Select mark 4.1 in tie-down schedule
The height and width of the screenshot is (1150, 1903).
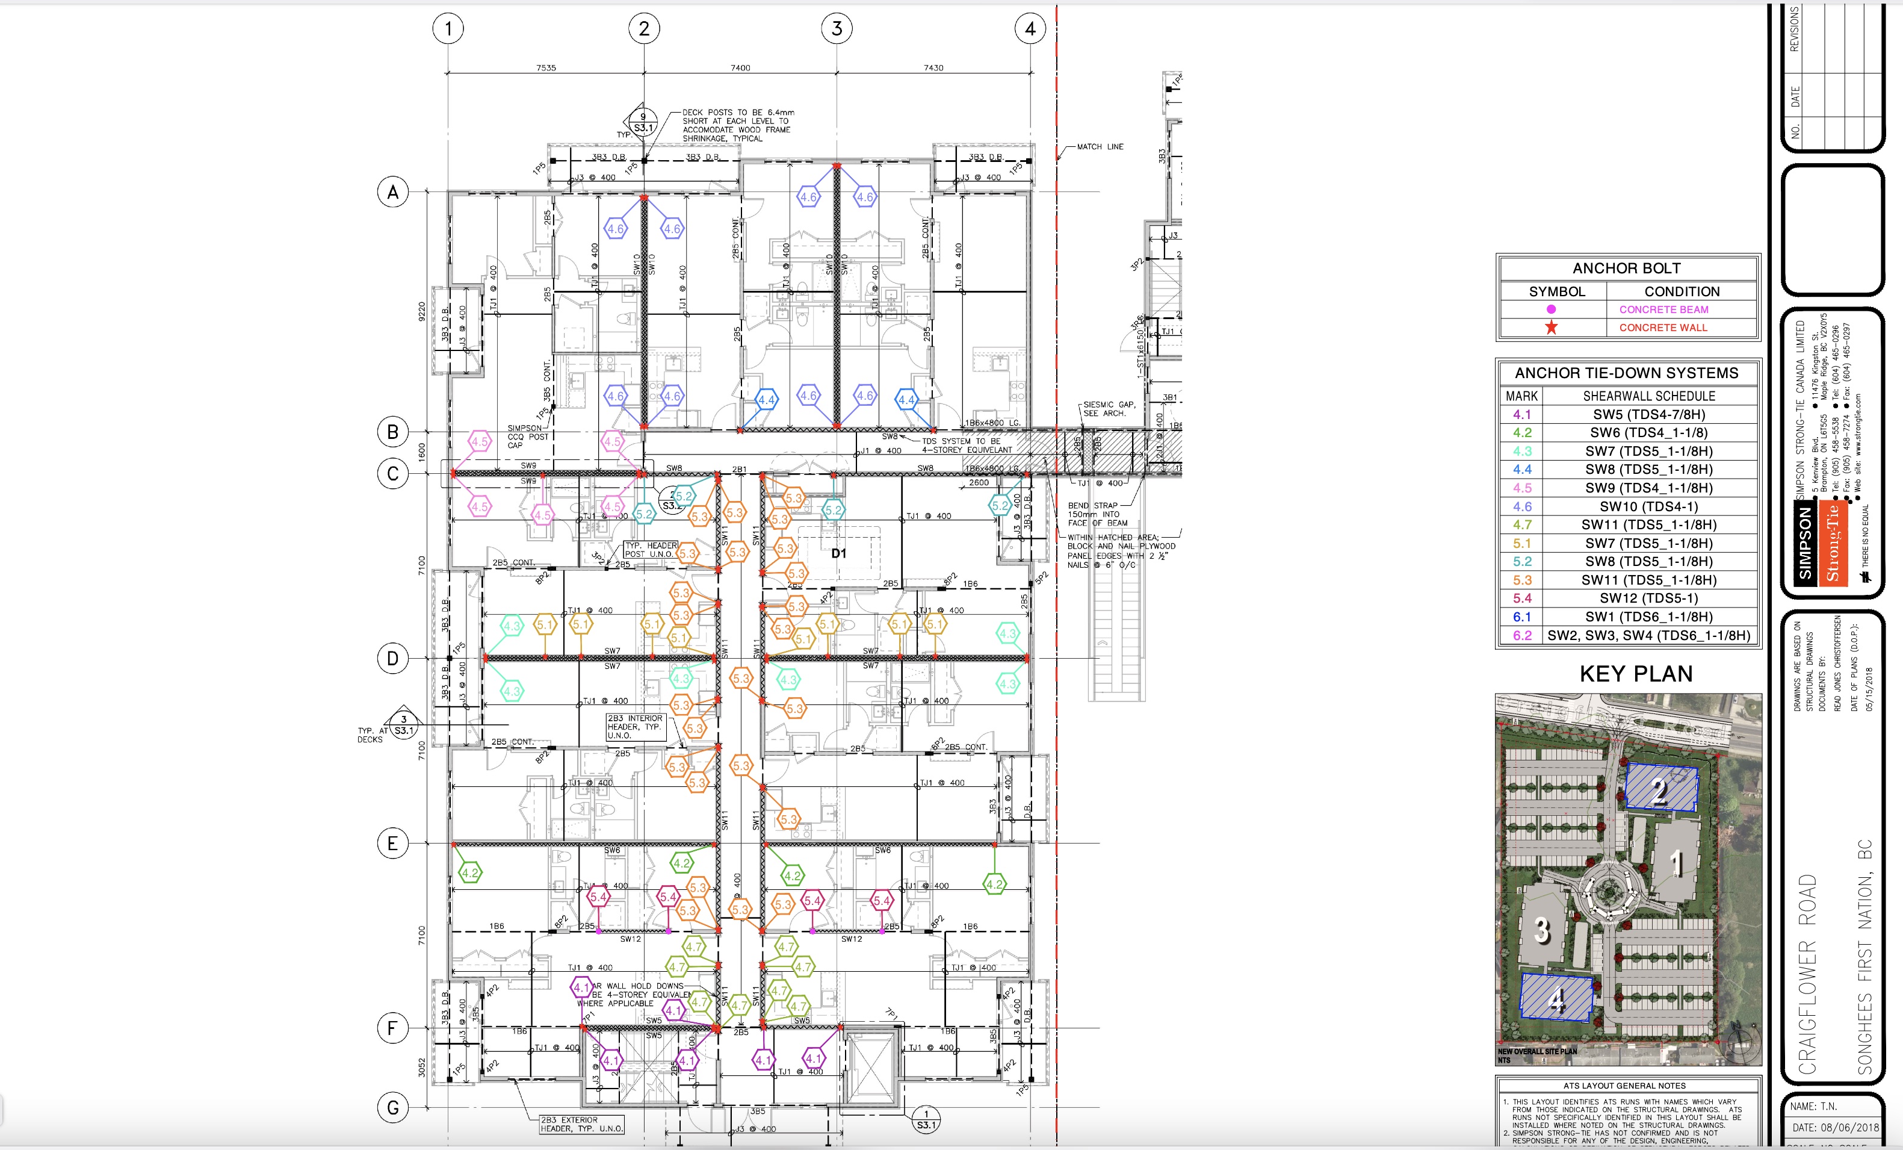pyautogui.click(x=1521, y=414)
